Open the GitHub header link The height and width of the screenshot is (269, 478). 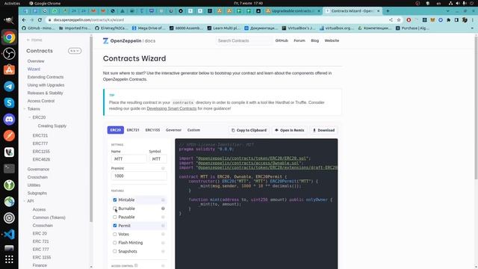pyautogui.click(x=282, y=40)
